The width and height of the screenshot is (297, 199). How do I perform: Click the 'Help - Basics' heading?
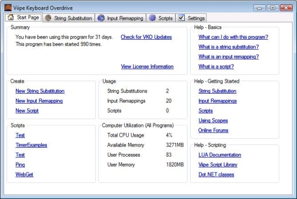click(208, 28)
